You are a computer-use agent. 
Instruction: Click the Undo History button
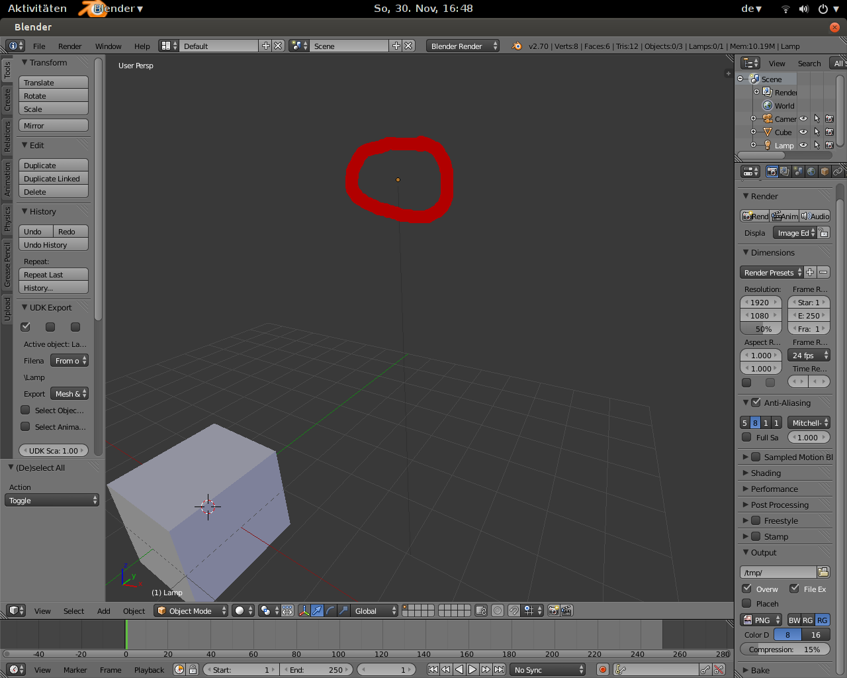(x=54, y=244)
